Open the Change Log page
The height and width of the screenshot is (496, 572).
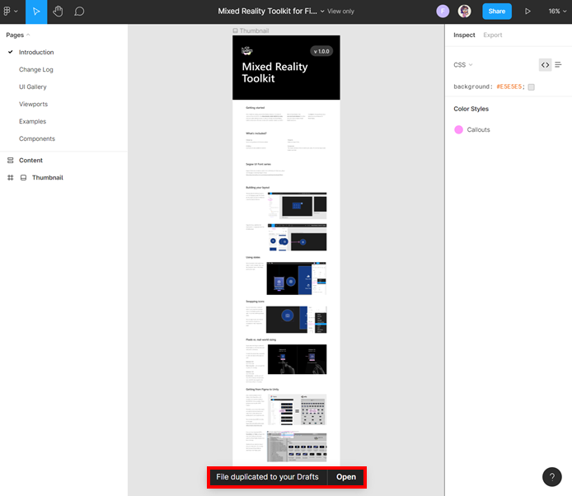35,70
